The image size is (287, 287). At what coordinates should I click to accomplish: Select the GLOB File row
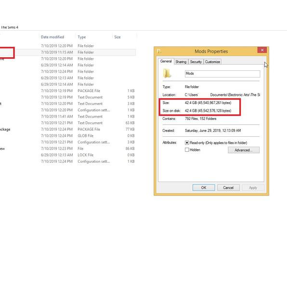coord(68,136)
